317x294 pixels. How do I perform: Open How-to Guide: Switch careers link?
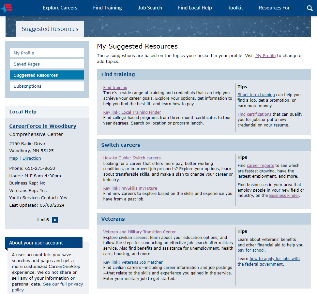[x=132, y=158]
